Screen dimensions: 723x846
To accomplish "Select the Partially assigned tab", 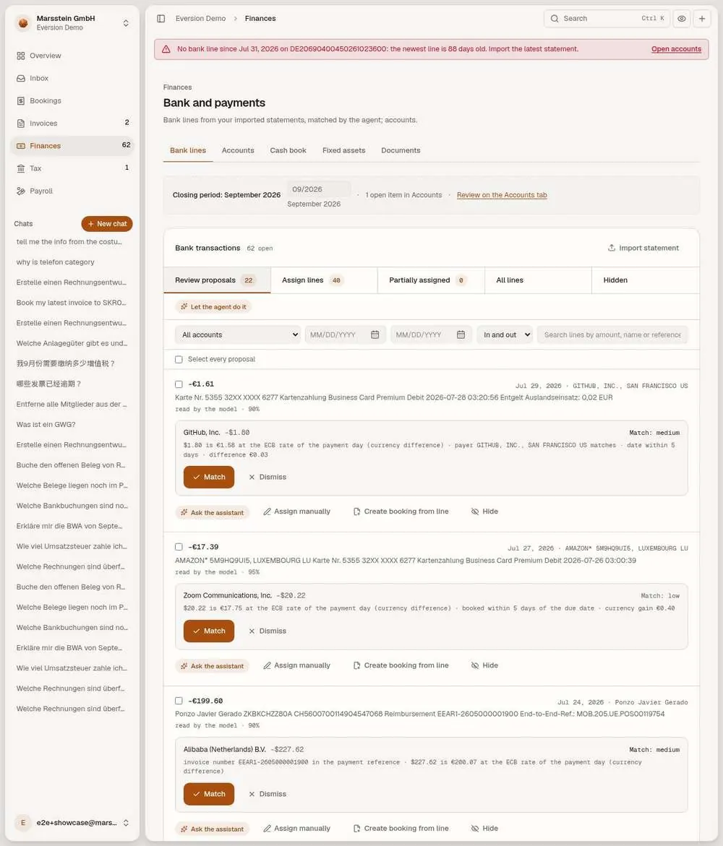I will tap(431, 280).
